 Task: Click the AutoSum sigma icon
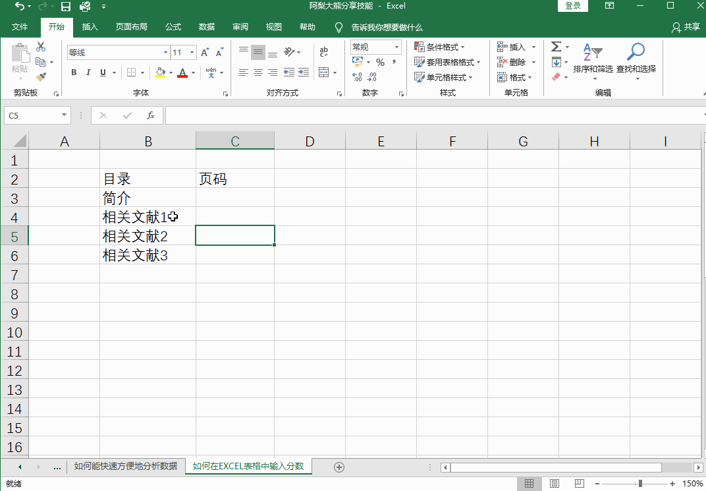click(x=557, y=46)
